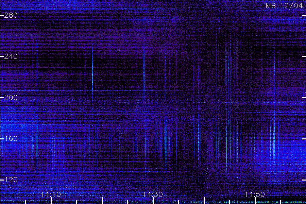Image resolution: width=306 pixels, height=204 pixels.
Task: Click the 200 frequency axis label
Action: (11, 98)
